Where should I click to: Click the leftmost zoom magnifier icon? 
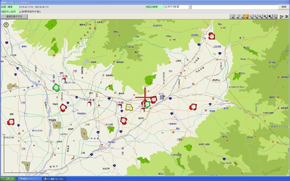pos(232,17)
